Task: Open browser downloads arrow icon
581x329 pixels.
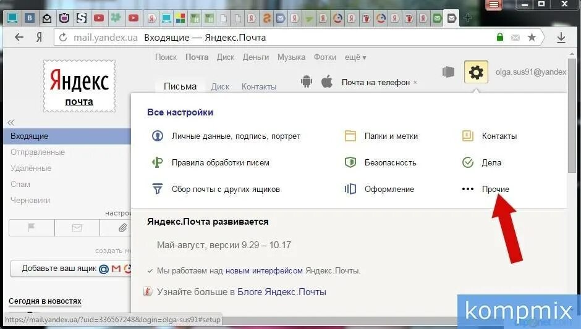Action: coord(561,38)
